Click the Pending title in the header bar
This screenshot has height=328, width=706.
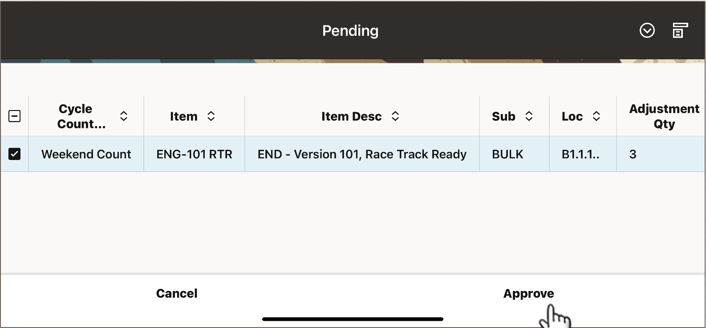(350, 31)
